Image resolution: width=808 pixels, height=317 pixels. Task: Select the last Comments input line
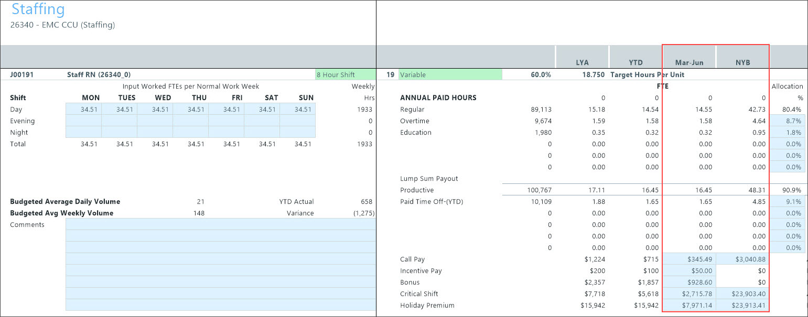pos(220,305)
